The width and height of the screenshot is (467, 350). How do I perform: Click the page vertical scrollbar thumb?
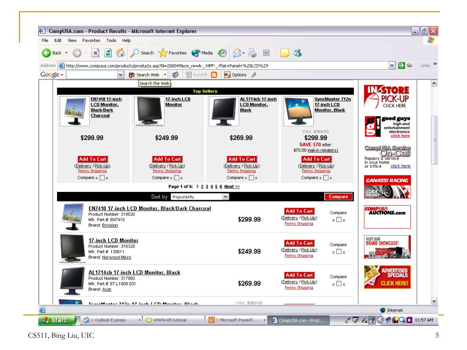point(434,140)
